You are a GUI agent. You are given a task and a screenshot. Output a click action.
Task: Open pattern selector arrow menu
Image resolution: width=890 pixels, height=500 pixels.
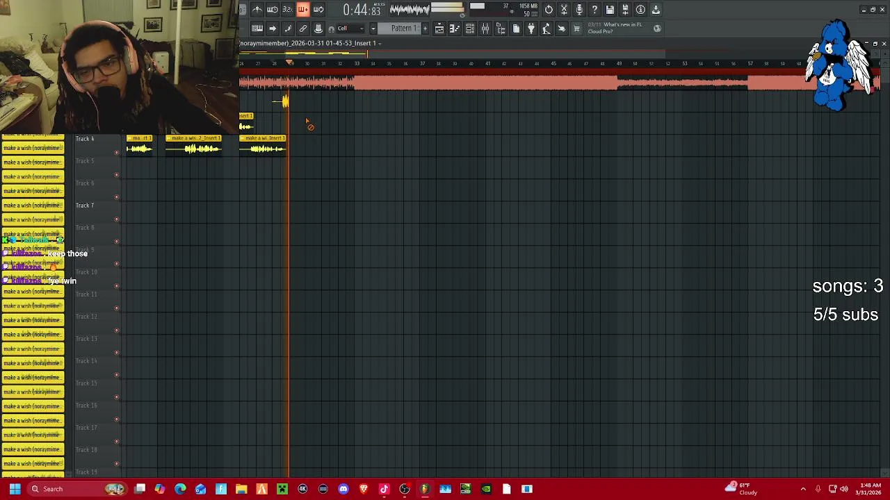[x=373, y=28]
